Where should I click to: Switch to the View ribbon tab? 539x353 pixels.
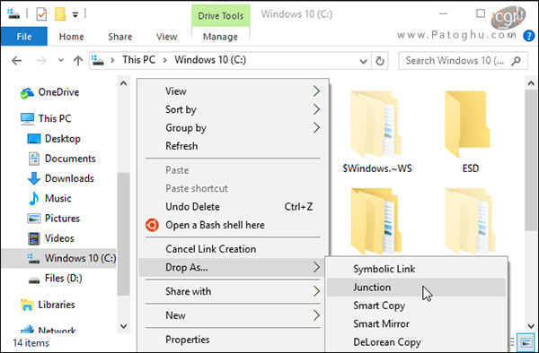tap(167, 37)
